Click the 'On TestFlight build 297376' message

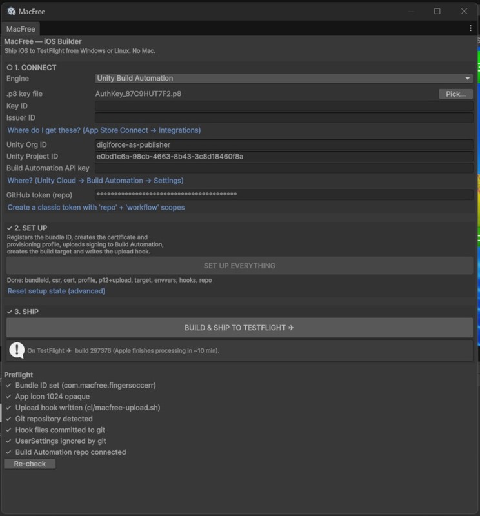coord(123,350)
